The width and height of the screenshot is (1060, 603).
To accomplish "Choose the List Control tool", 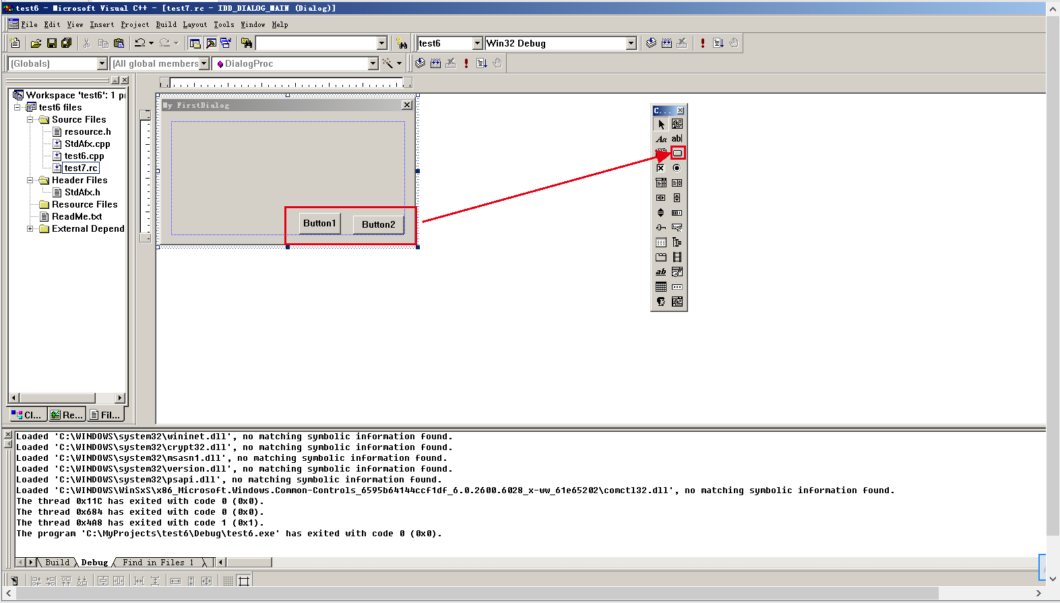I will point(661,243).
